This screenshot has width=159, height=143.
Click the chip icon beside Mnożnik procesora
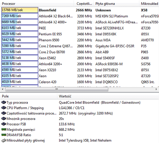(4, 119)
